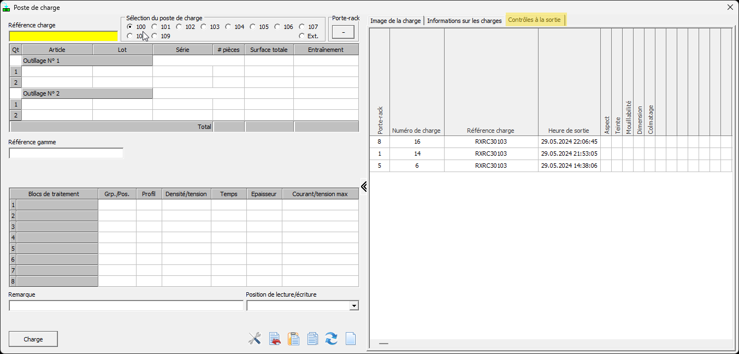The height and width of the screenshot is (354, 739).
Task: Open the wrench and screwdriver settings tool
Action: [255, 339]
